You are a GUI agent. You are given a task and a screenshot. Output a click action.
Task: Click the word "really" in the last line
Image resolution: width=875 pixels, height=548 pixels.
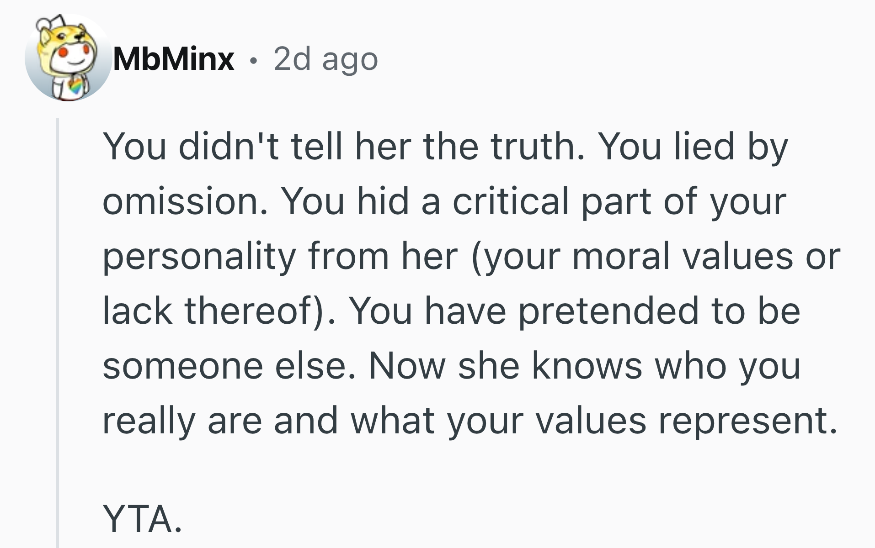[149, 422]
